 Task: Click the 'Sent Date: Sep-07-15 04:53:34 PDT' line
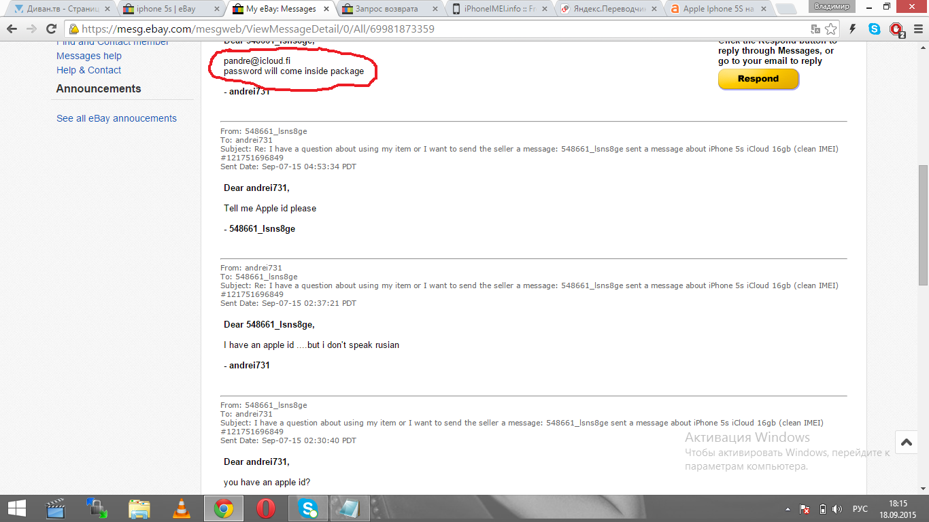(x=288, y=167)
